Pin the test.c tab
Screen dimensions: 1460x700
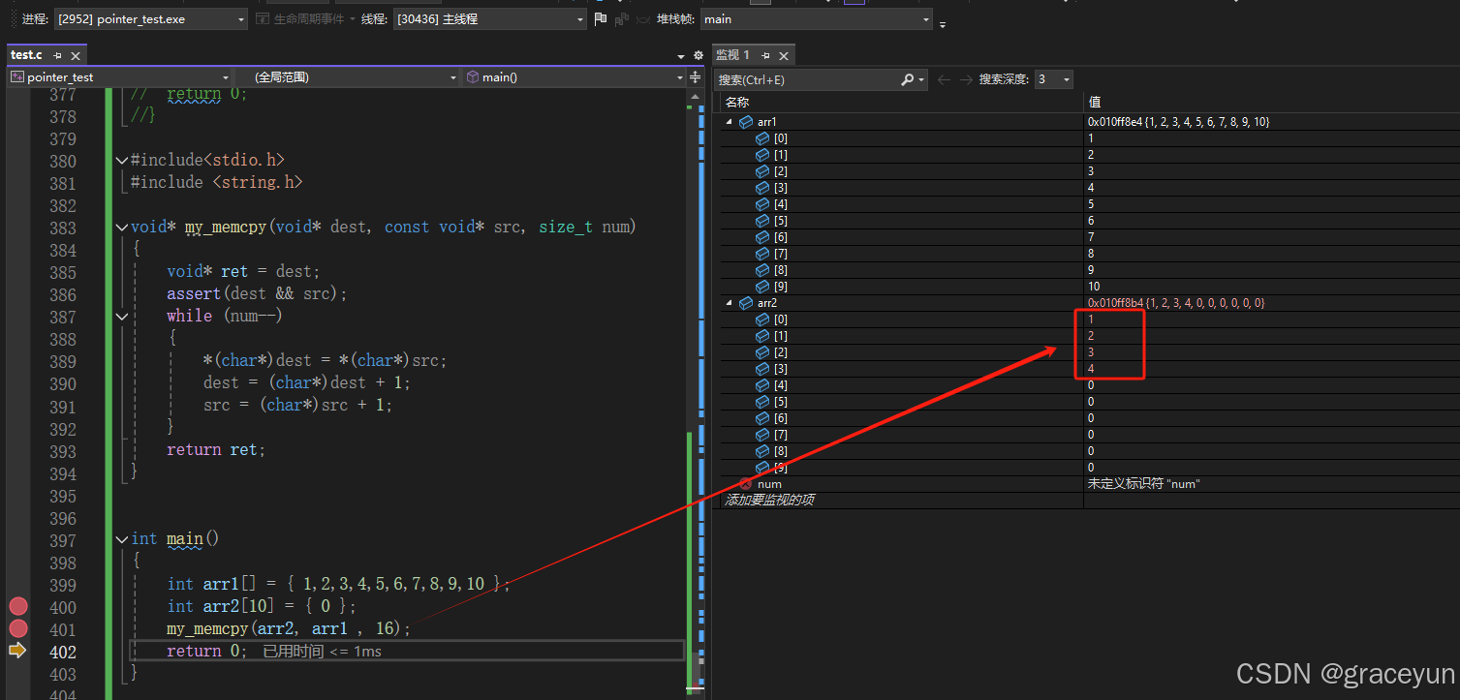tap(57, 55)
